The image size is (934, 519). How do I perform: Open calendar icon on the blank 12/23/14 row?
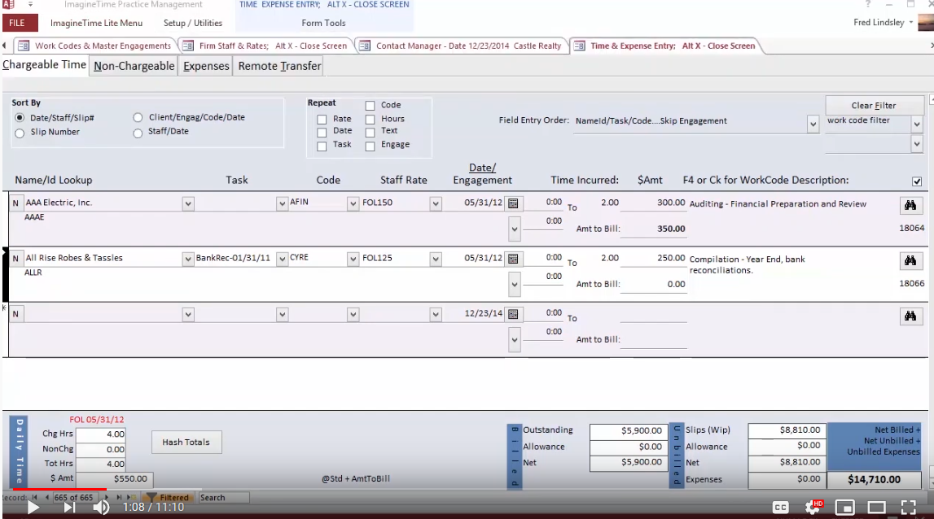click(x=513, y=314)
